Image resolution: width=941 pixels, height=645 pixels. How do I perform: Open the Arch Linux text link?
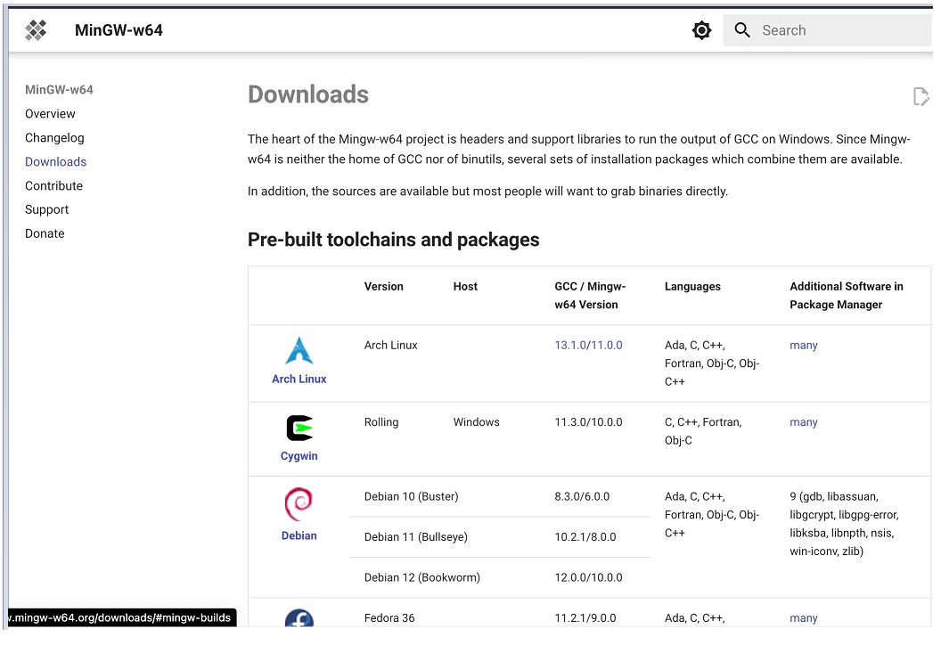pyautogui.click(x=299, y=380)
